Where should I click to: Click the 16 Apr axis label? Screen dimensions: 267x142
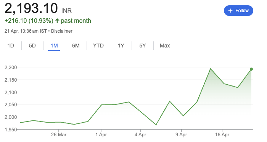(x=222, y=135)
